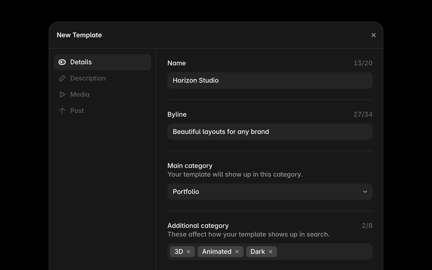The image size is (432, 270).
Task: Edit the Byline text field
Action: point(270,132)
